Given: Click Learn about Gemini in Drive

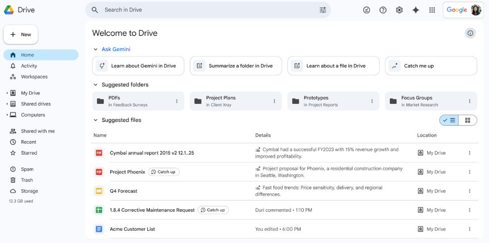Looking at the screenshot, I should click(138, 66).
